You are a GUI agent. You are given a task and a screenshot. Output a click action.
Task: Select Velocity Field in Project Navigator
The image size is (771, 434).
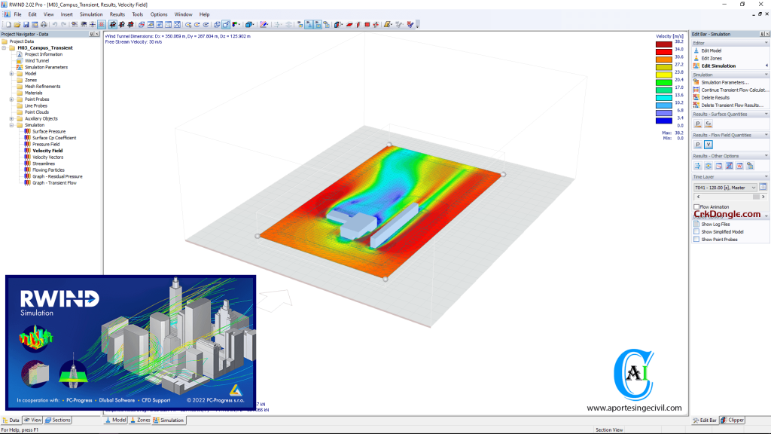47,151
